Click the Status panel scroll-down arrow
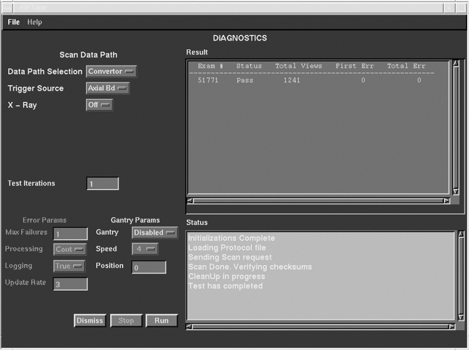469x350 pixels. point(460,317)
